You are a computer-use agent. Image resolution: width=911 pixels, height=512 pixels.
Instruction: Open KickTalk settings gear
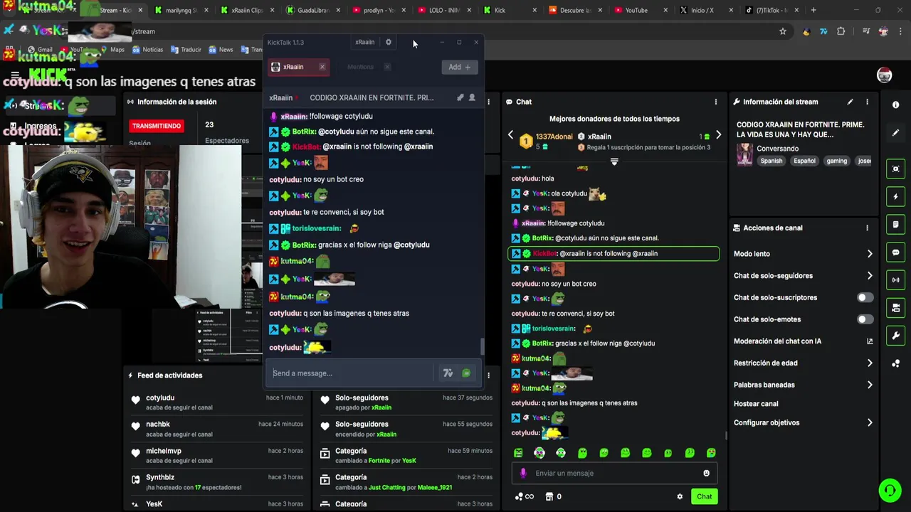(x=389, y=42)
